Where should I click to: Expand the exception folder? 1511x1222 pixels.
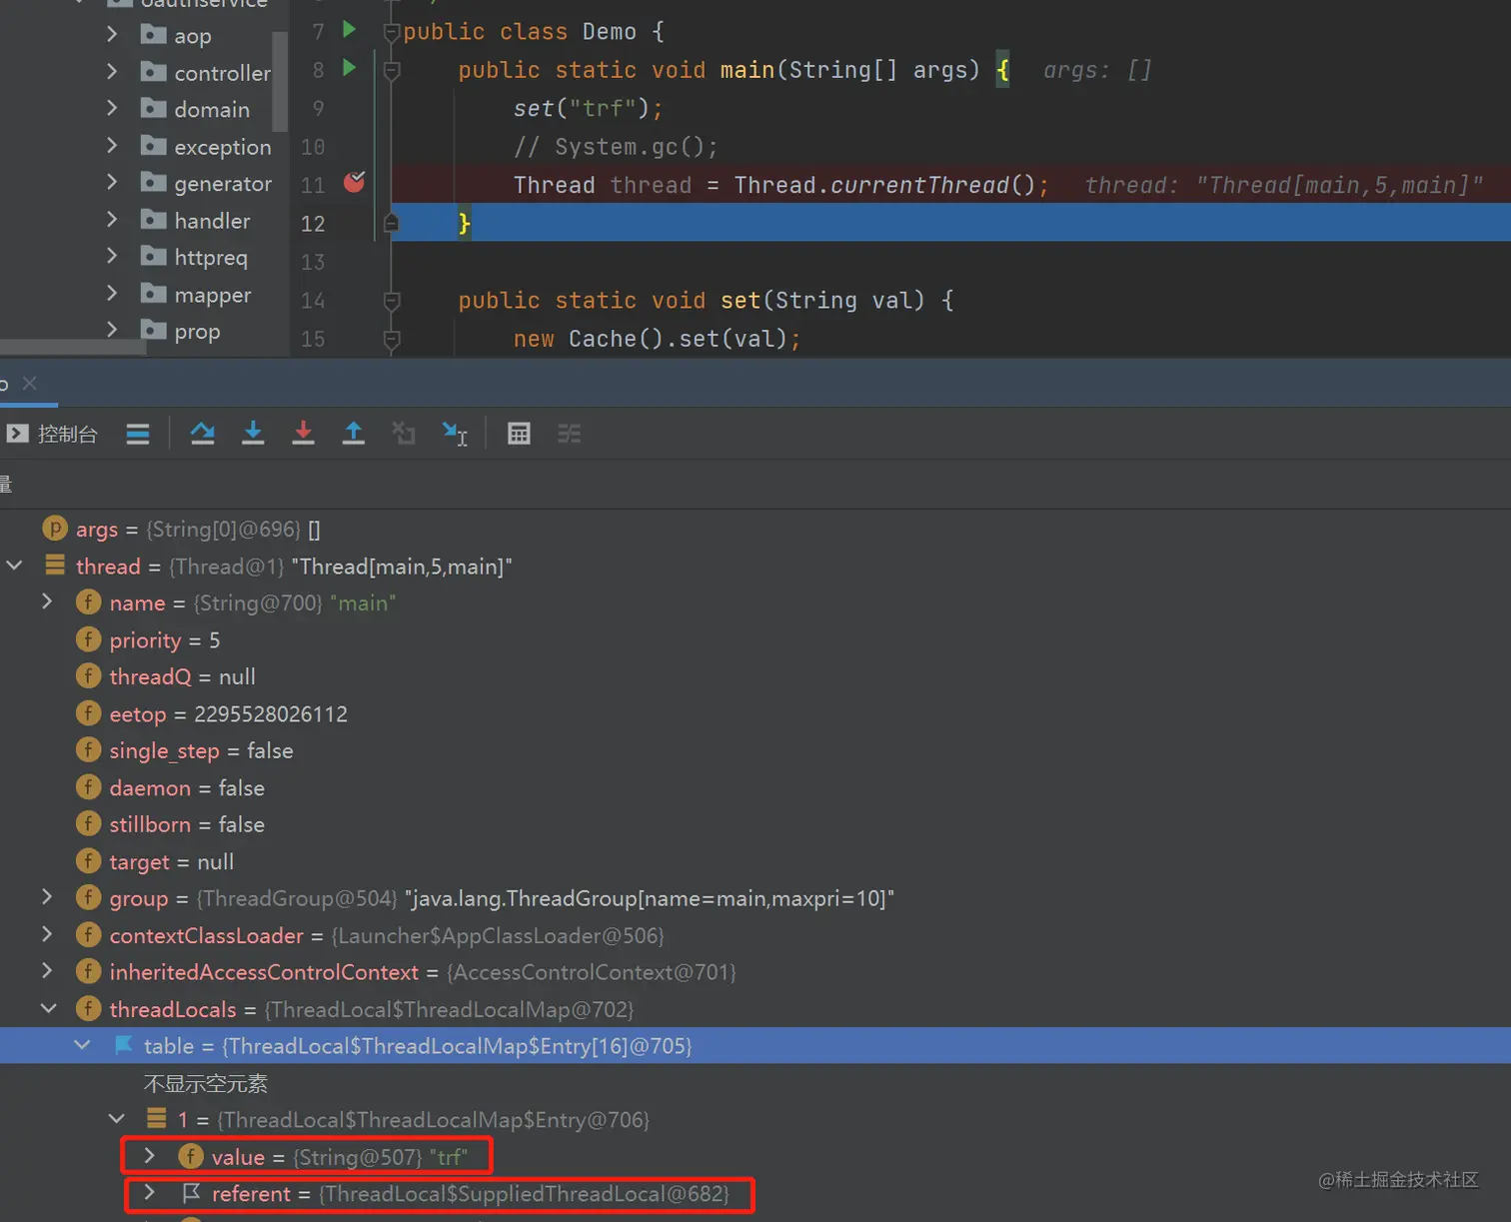(x=112, y=146)
